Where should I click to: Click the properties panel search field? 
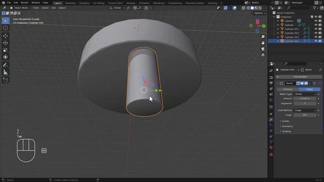(295, 64)
